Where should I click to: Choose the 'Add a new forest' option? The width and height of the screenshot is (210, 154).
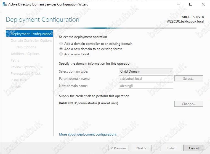(x=61, y=54)
